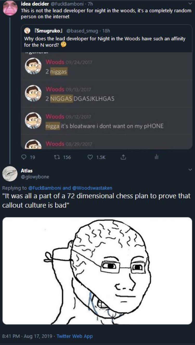Click the Twitter Web App source link

click(x=74, y=336)
